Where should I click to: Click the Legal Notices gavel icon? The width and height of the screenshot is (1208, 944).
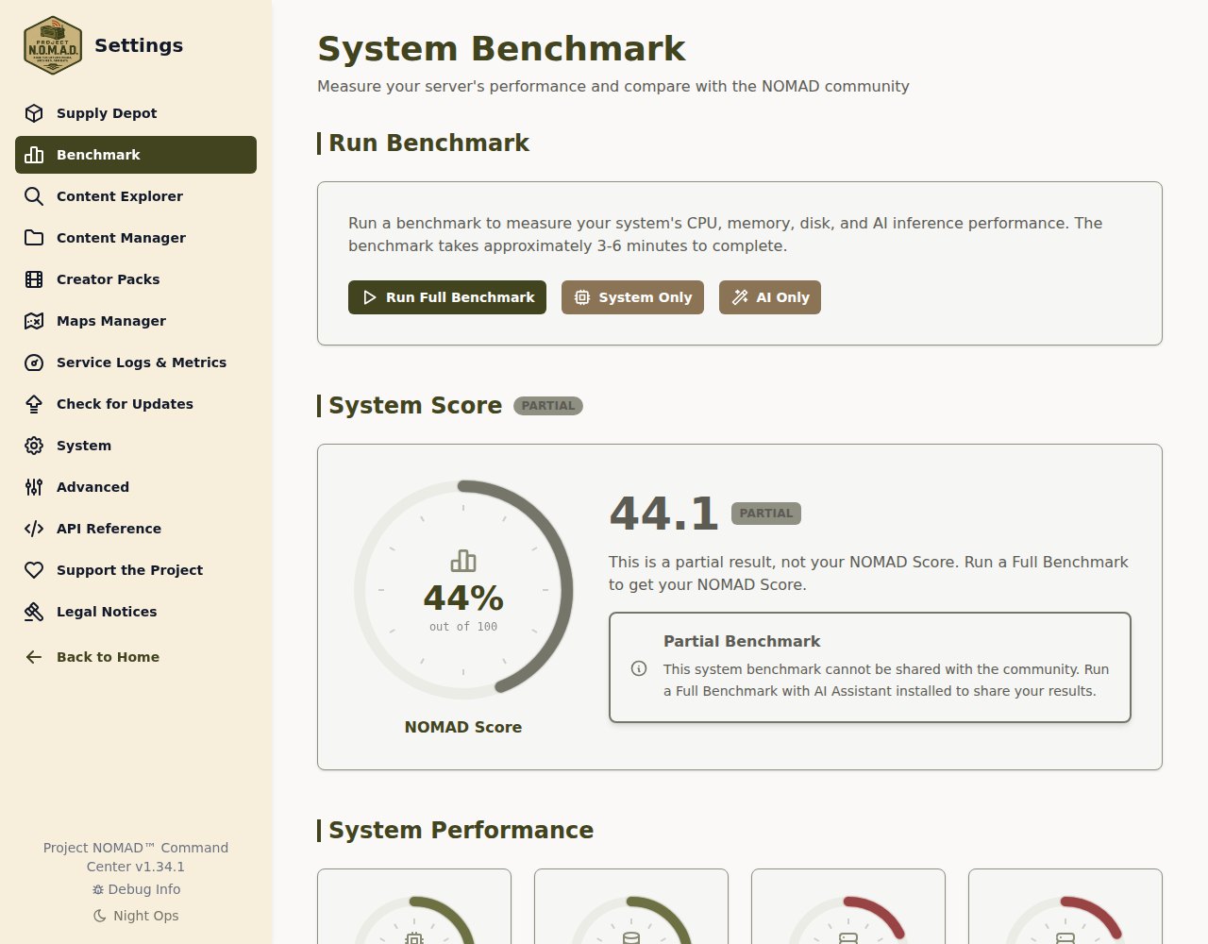pos(34,612)
